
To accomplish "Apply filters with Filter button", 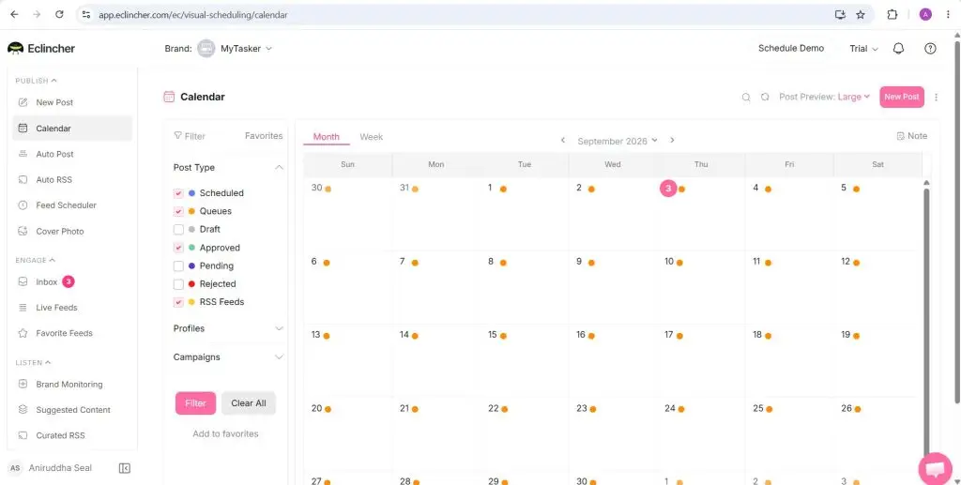I will 195,403.
